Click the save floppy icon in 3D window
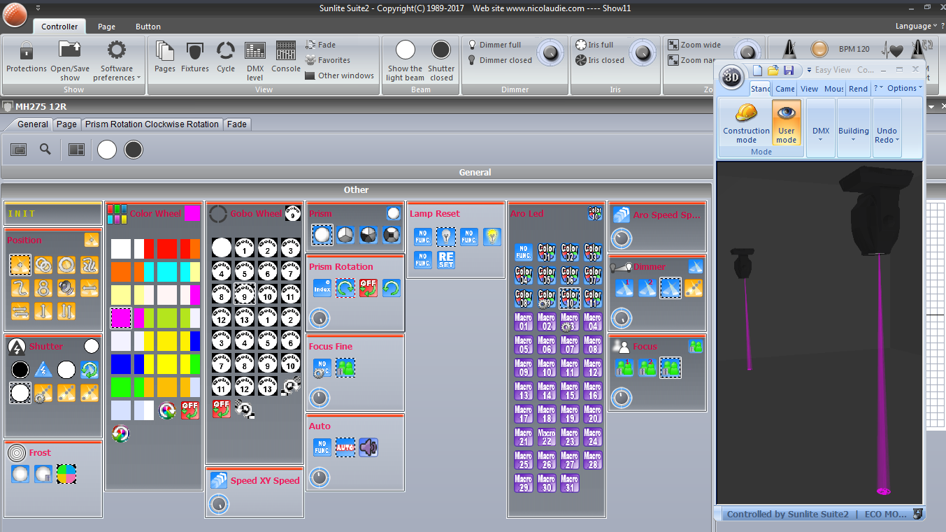Screen dimensions: 946x532 [x=788, y=70]
